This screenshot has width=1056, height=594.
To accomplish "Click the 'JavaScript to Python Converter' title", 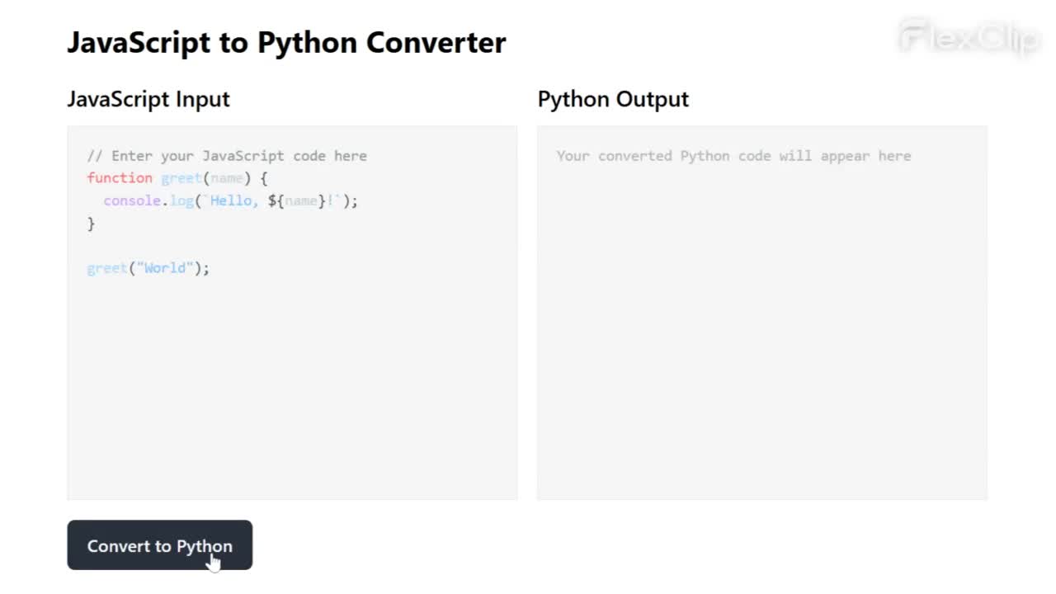I will pyautogui.click(x=286, y=42).
